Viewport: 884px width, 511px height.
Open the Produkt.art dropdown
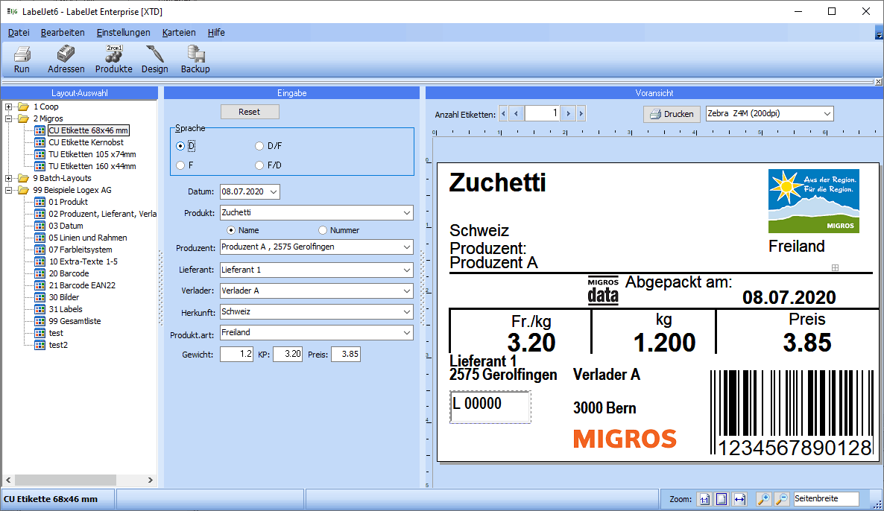coord(406,332)
